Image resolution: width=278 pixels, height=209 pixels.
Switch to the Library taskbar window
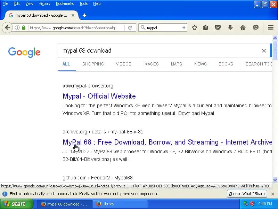point(120,204)
